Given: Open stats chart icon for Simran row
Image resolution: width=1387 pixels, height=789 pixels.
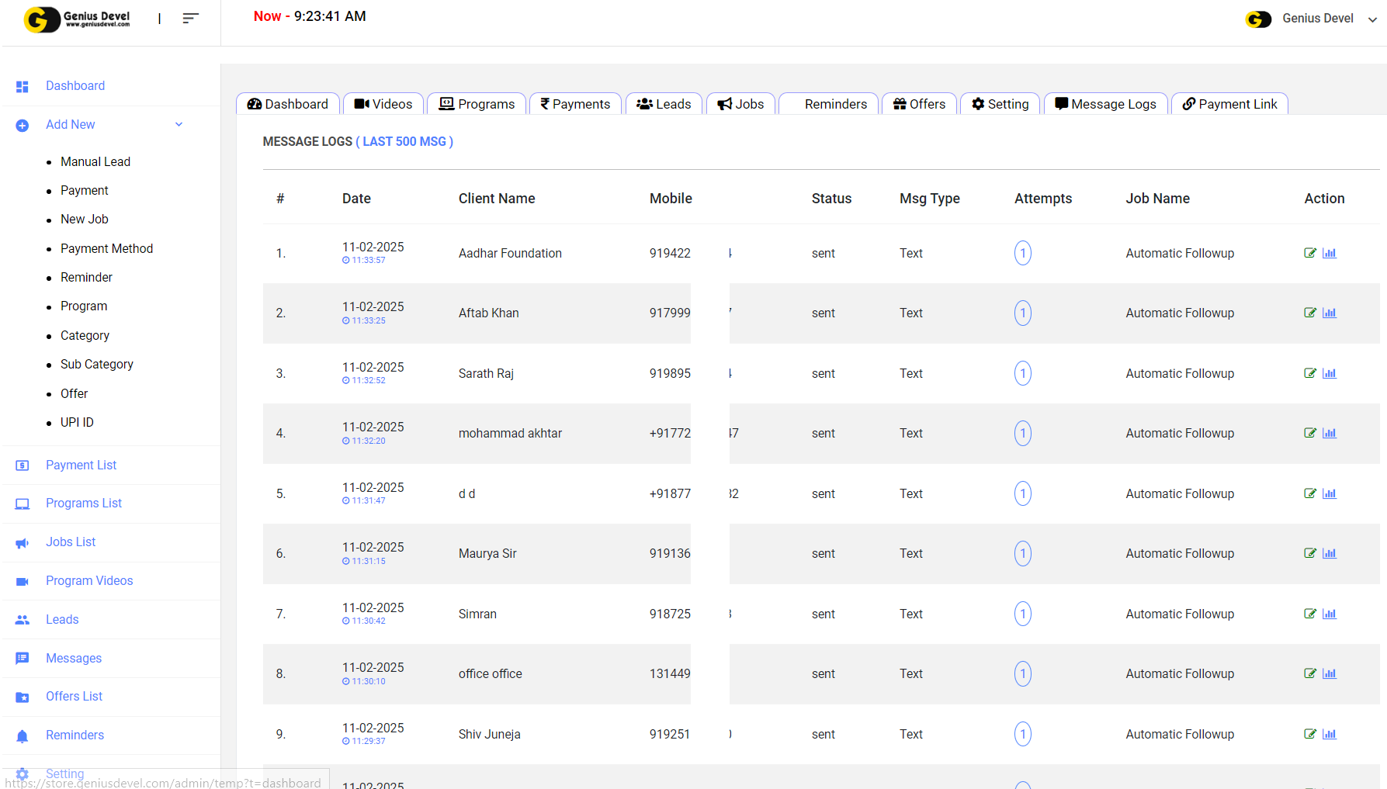Looking at the screenshot, I should pos(1330,614).
